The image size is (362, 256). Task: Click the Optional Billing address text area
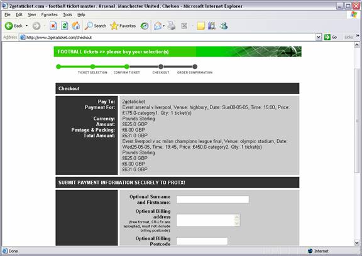[208, 220]
